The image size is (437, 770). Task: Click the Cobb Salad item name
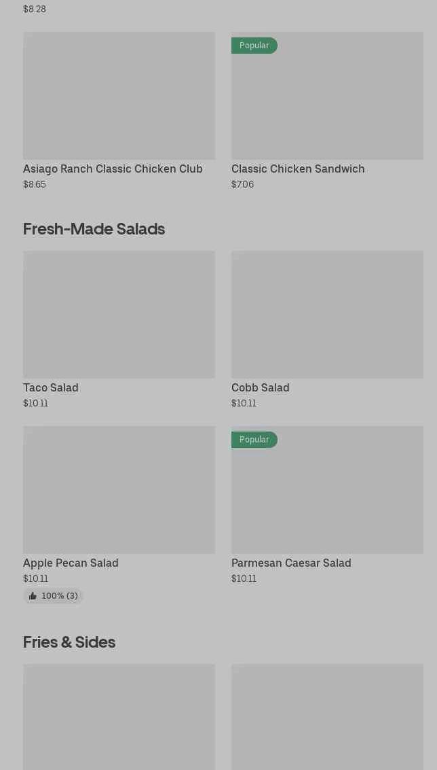[x=261, y=388]
